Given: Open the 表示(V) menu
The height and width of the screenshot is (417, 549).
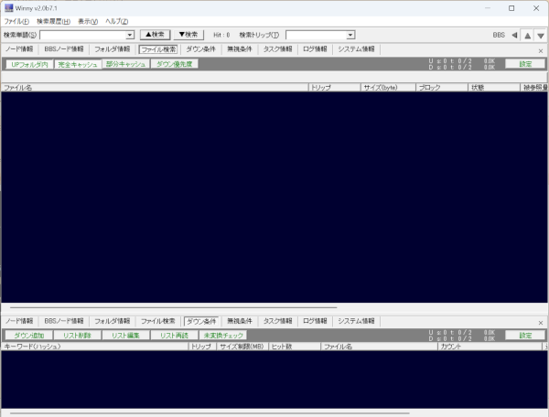Looking at the screenshot, I should tap(88, 21).
